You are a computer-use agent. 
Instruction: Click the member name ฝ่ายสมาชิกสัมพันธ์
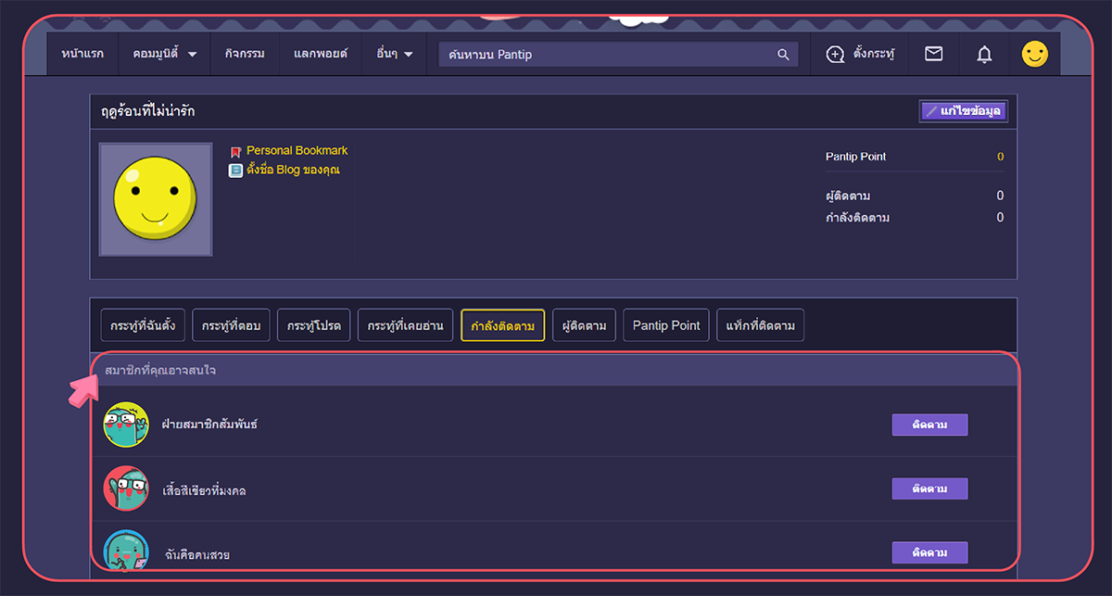209,425
